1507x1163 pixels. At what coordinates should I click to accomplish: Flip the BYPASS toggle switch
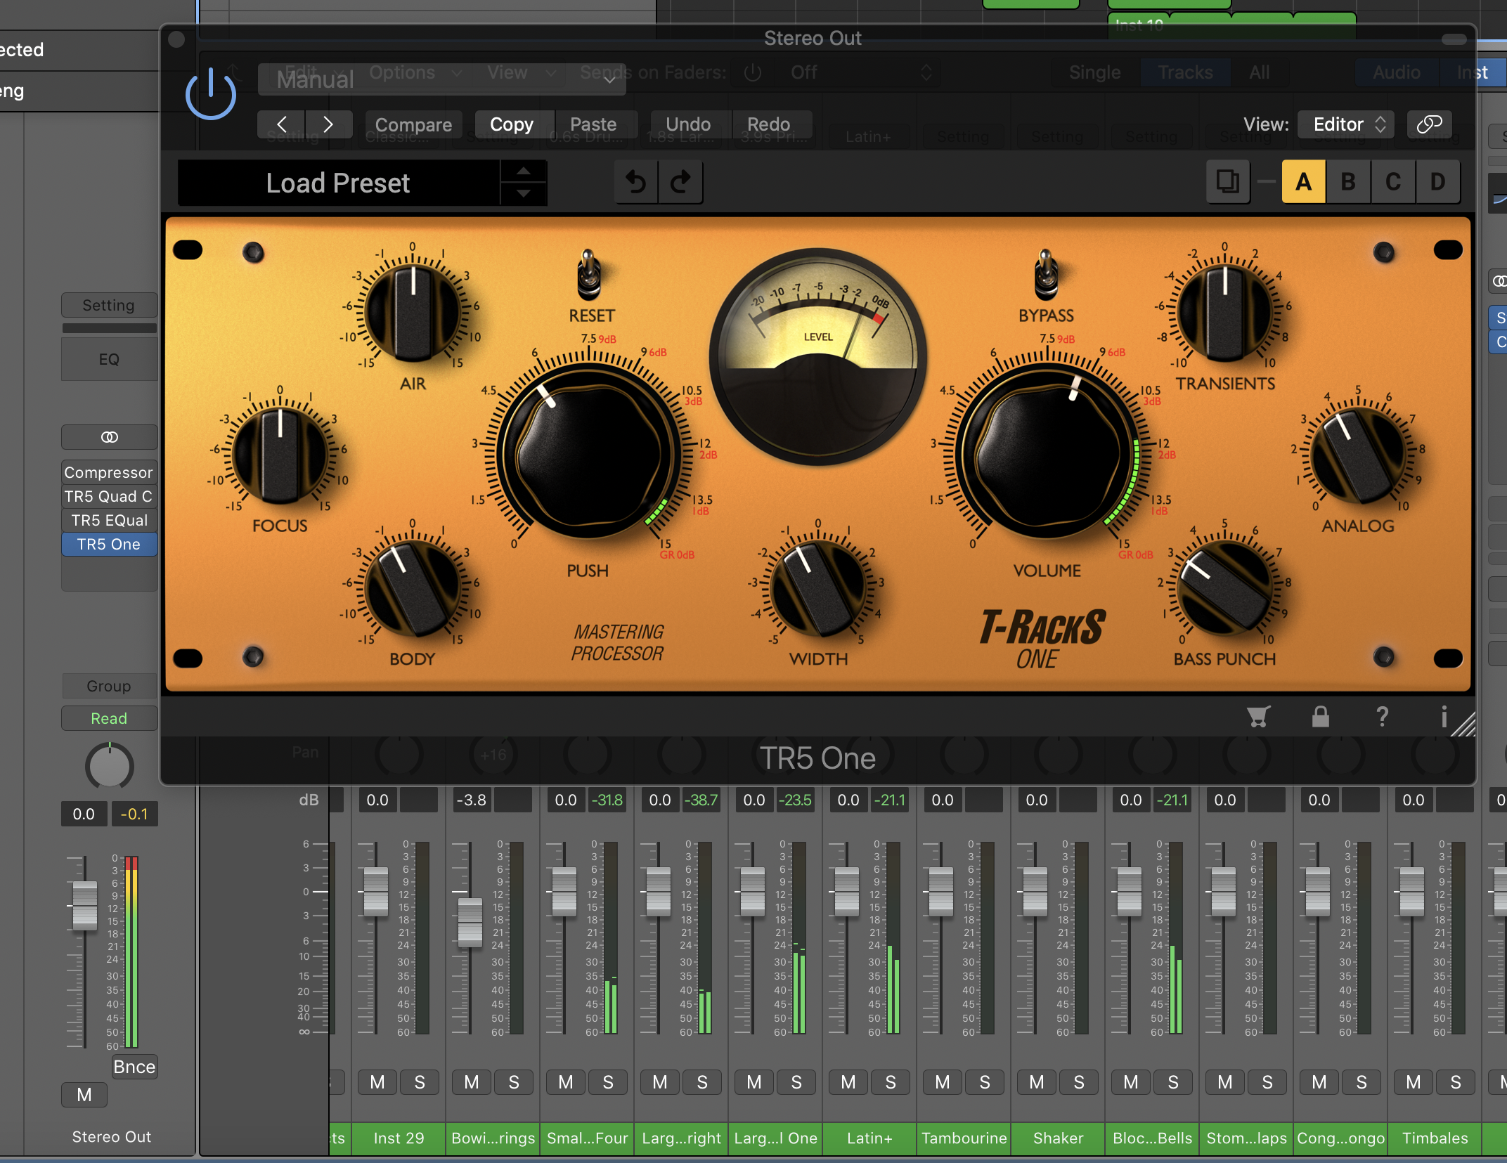click(x=1046, y=275)
